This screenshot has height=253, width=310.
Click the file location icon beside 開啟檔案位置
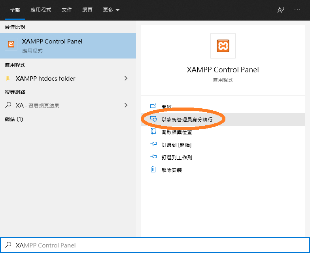coord(153,131)
